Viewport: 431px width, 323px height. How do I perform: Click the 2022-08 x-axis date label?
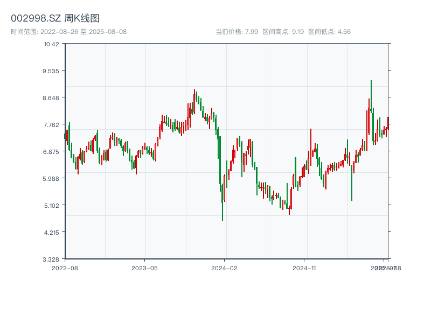point(65,268)
